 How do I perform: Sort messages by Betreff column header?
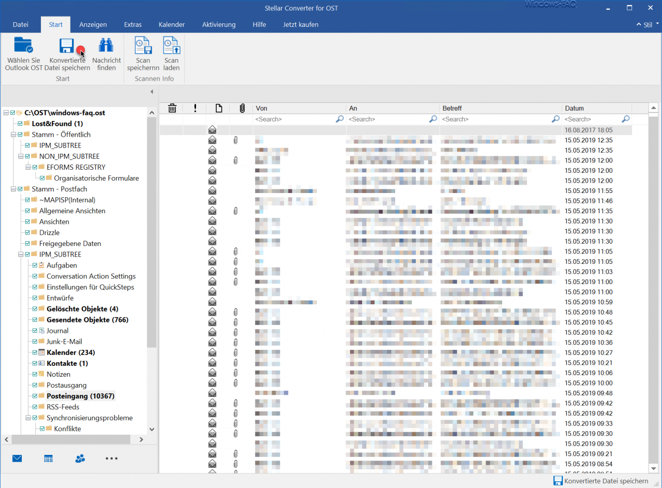tap(501, 108)
